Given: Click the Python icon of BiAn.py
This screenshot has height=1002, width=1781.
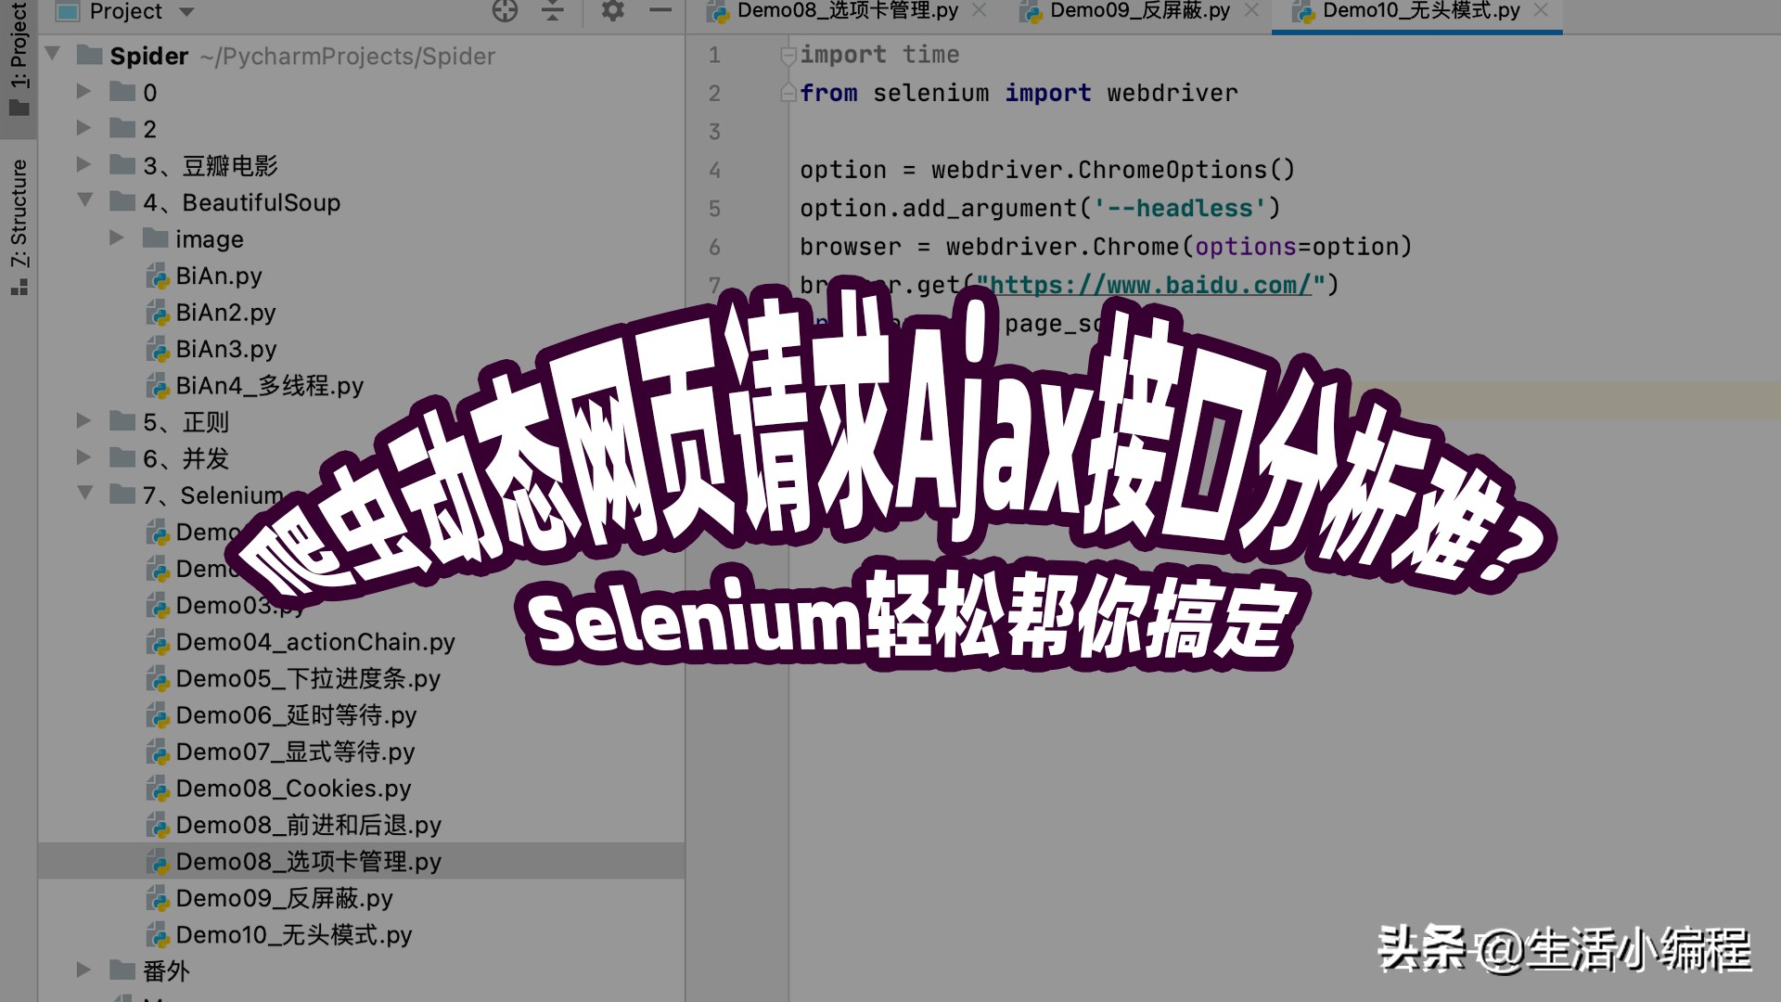Looking at the screenshot, I should [158, 276].
